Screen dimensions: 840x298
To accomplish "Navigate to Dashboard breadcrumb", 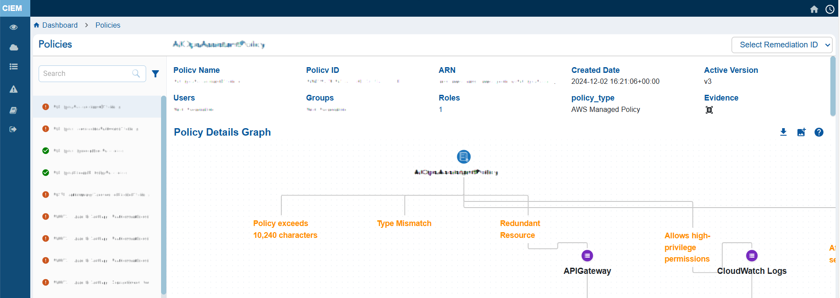I will (x=60, y=25).
